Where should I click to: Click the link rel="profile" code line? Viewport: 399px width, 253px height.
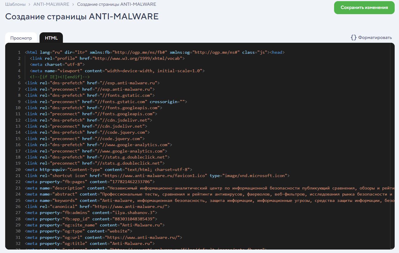(107, 58)
